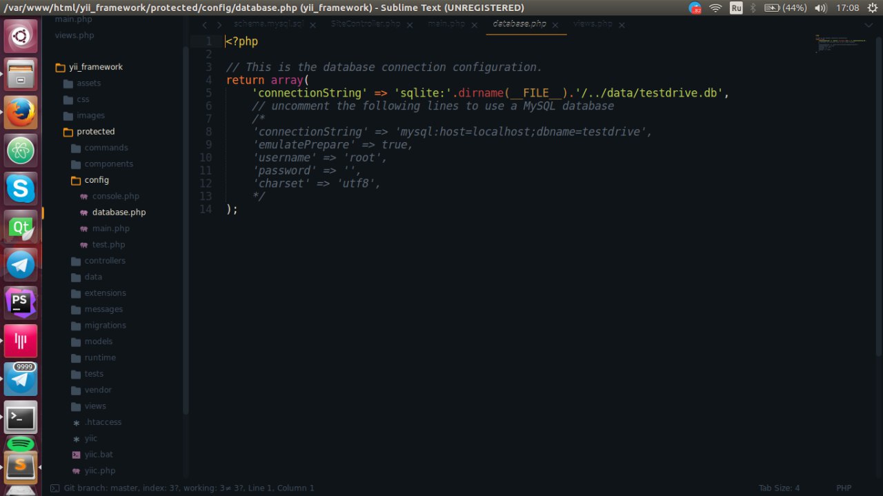Go to next tab with right arrow

click(219, 25)
